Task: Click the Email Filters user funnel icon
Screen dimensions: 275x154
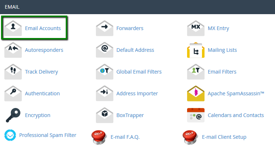Action: tap(196, 72)
